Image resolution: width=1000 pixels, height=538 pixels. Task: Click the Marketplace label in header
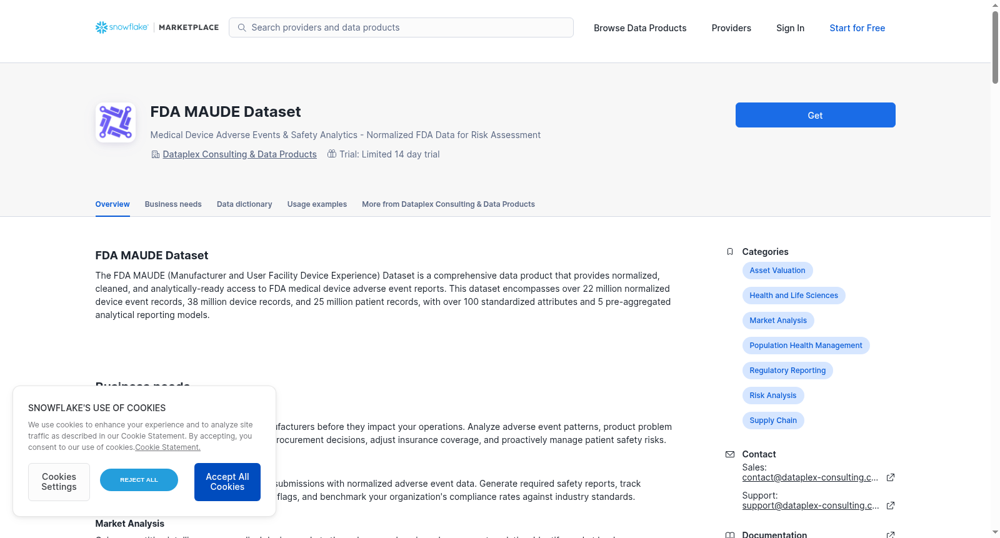[x=189, y=27]
